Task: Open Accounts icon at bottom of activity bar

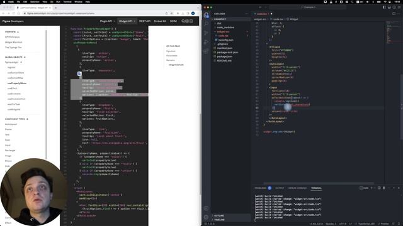Action: [x=206, y=208]
